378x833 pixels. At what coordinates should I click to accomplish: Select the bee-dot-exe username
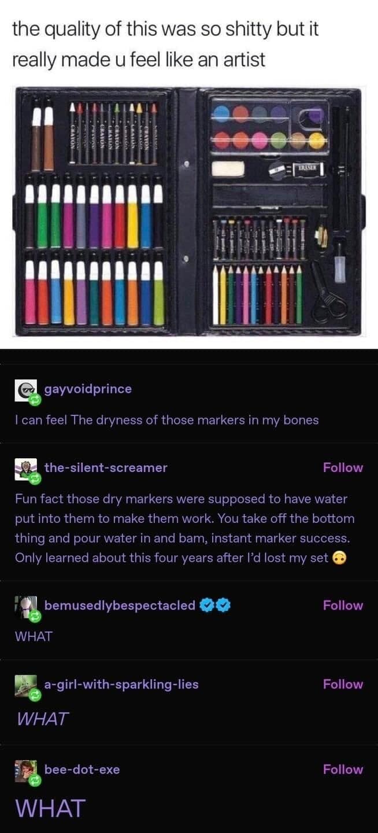tap(82, 769)
